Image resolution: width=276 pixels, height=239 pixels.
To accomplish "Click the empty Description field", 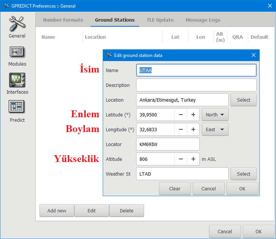I will (196, 85).
